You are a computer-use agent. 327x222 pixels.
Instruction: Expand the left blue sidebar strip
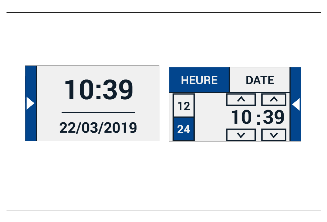click(31, 103)
